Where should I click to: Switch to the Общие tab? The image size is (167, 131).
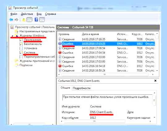tap(65, 88)
